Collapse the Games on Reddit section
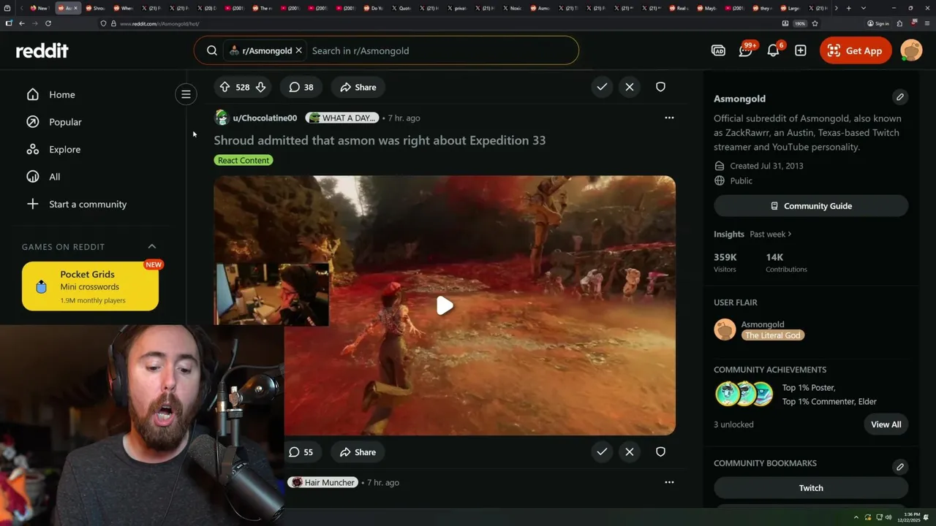Viewport: 936px width, 526px height. point(152,246)
